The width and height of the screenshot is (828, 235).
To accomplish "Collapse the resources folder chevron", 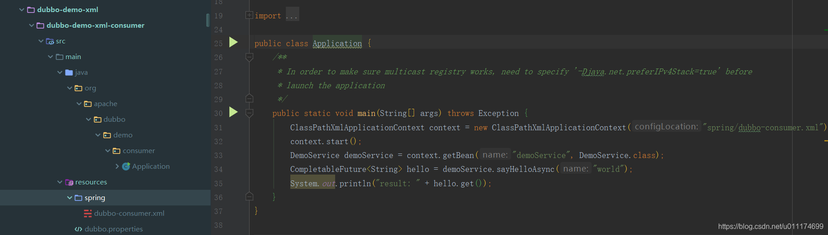I will (x=60, y=182).
